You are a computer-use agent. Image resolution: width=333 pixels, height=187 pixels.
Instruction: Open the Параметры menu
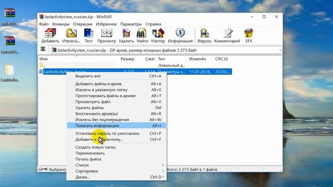click(131, 24)
